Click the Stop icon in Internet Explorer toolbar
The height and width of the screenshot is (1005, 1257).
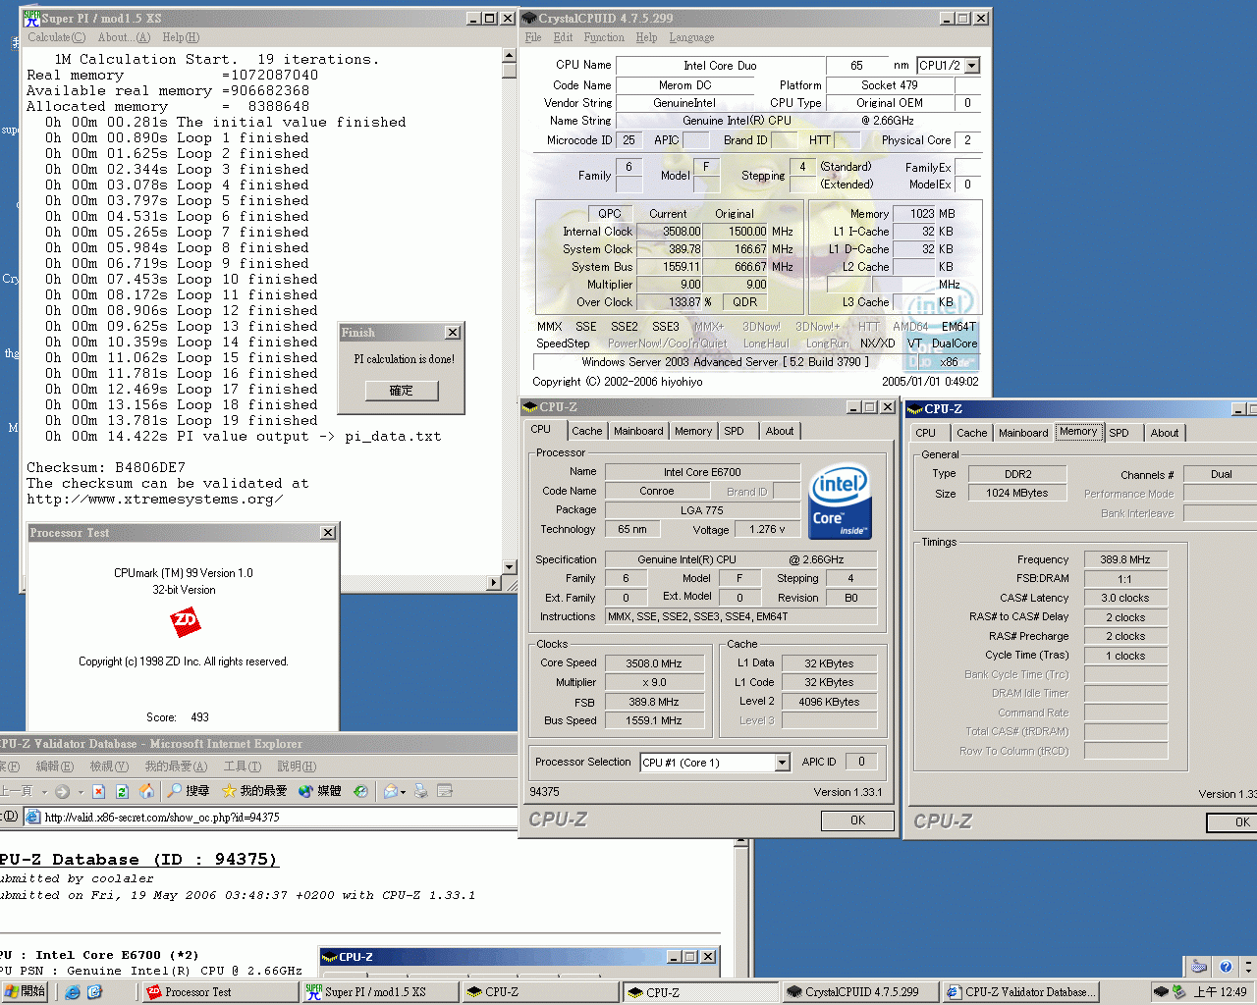[98, 791]
